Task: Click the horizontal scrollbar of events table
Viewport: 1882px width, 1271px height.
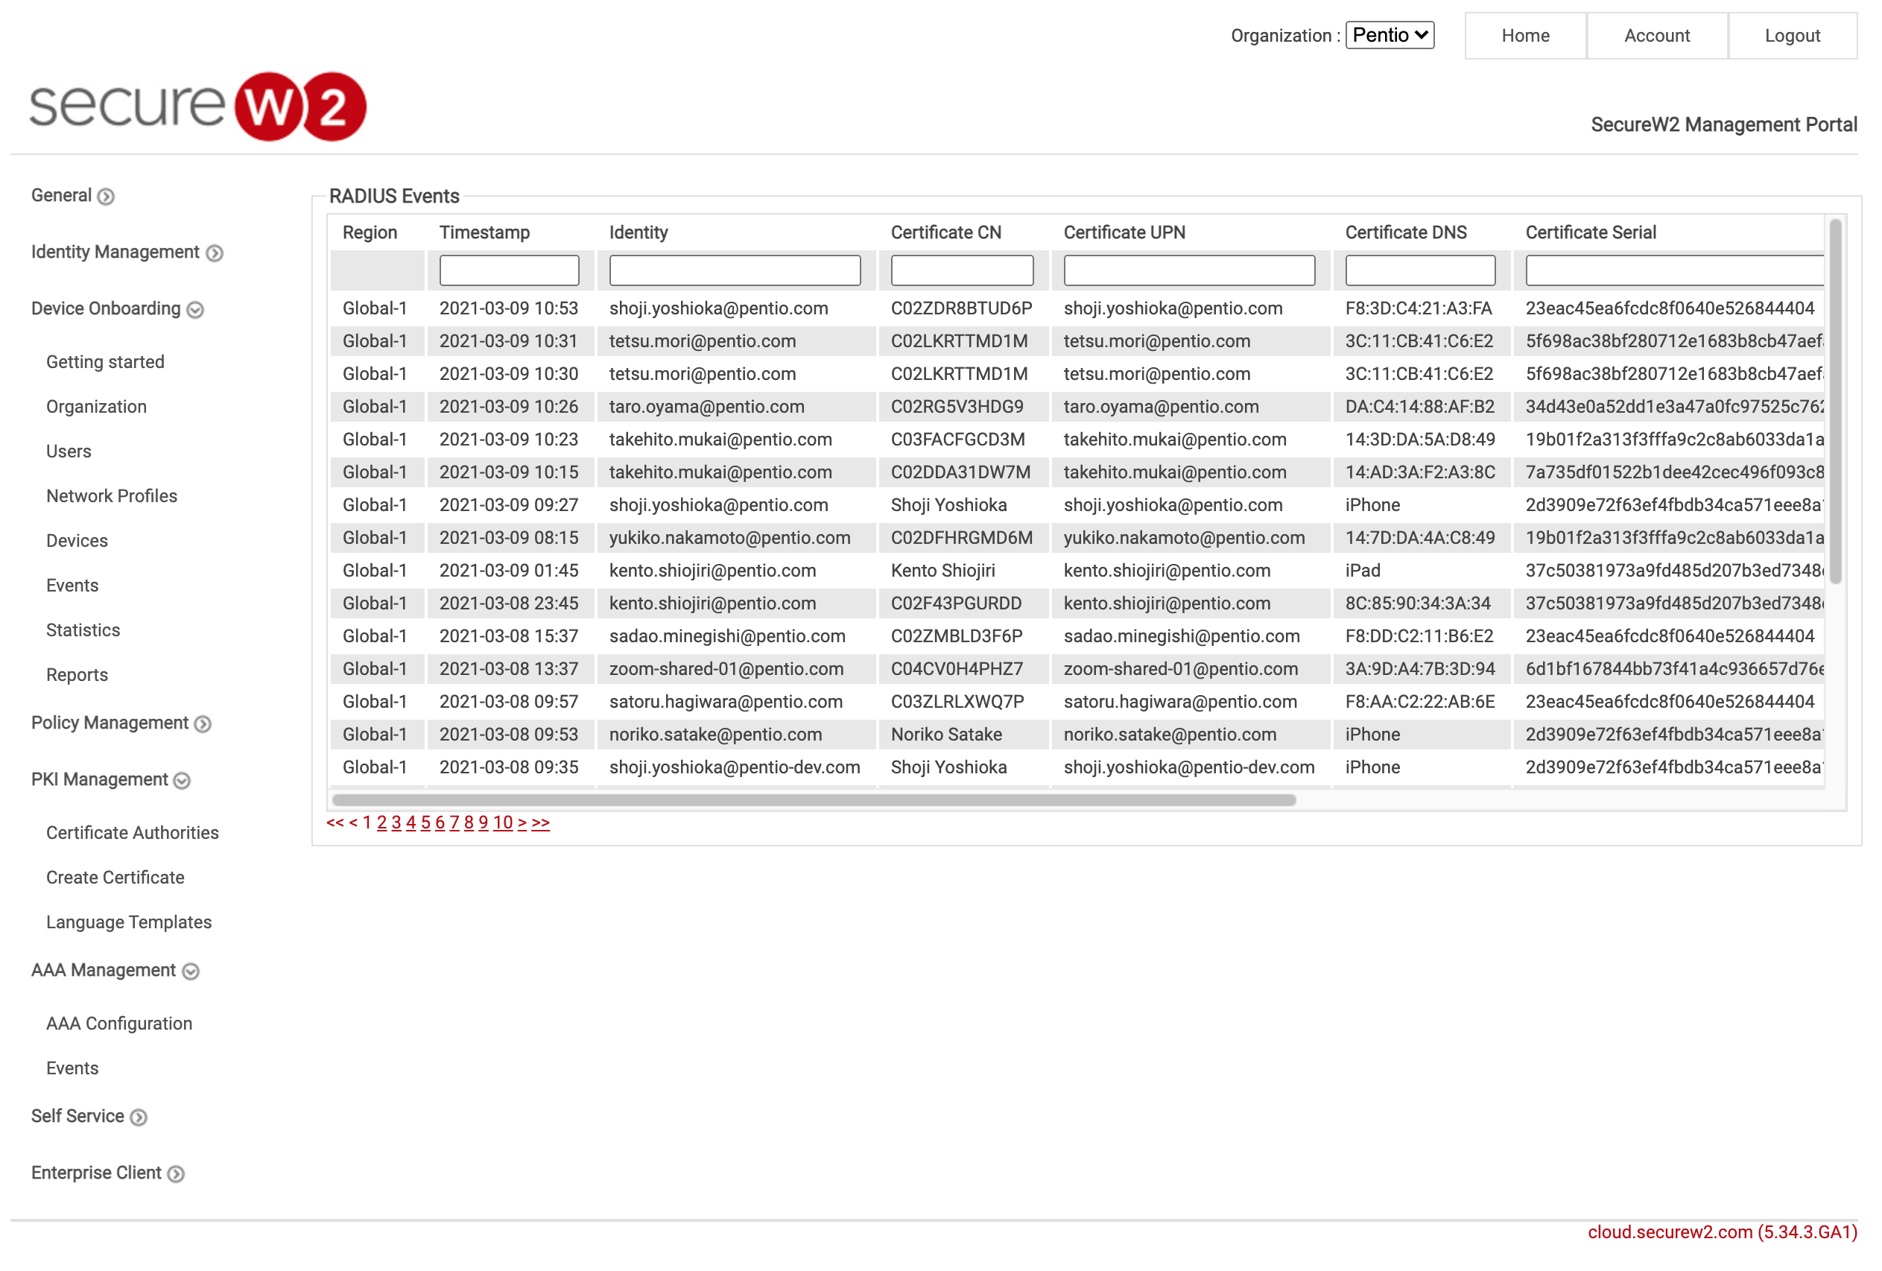Action: 814,800
